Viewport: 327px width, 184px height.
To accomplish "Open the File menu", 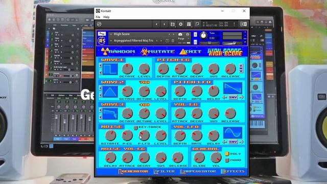I will click(x=98, y=17).
